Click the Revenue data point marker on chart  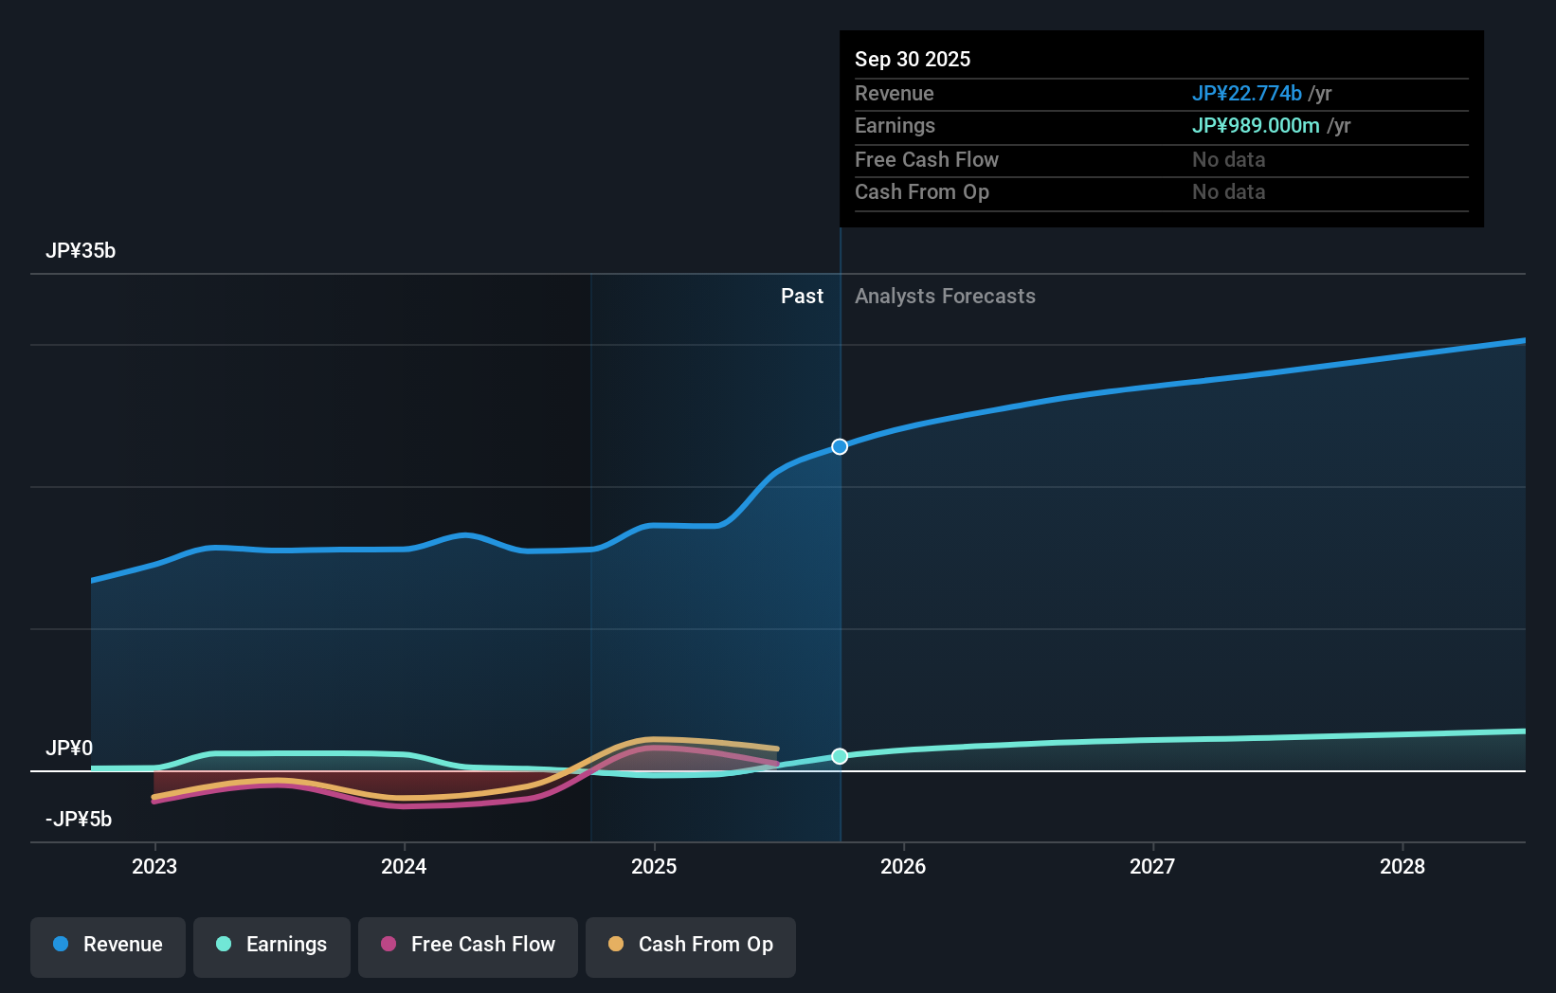(839, 446)
